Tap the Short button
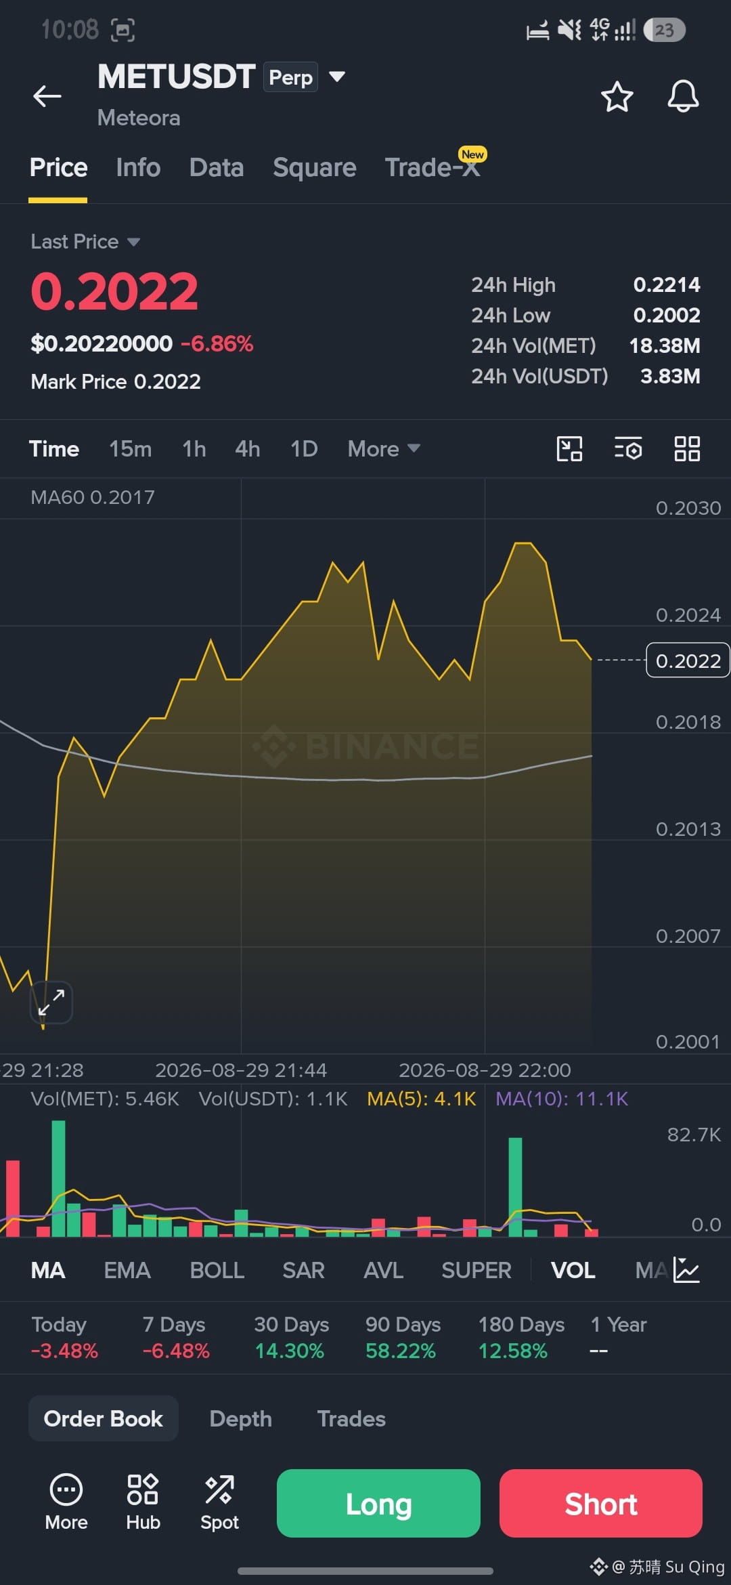Screen dimensions: 731x1585 coord(601,1503)
